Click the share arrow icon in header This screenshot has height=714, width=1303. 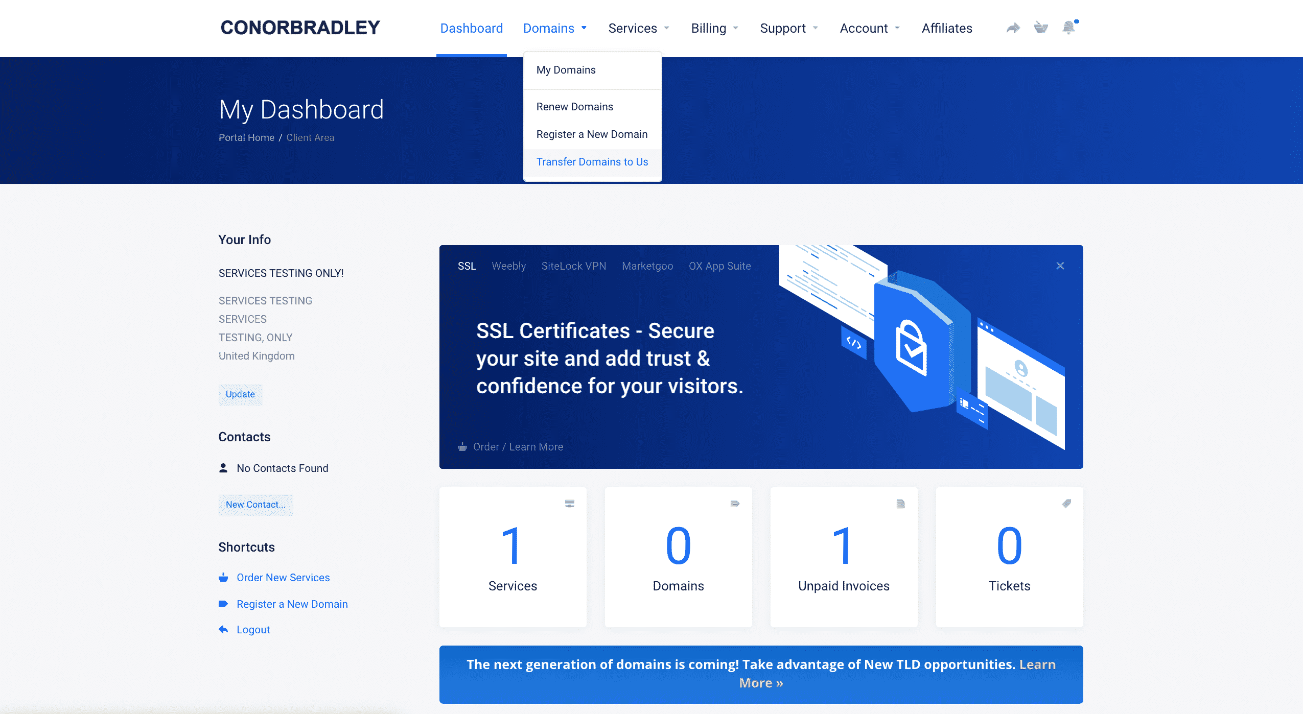click(1013, 28)
